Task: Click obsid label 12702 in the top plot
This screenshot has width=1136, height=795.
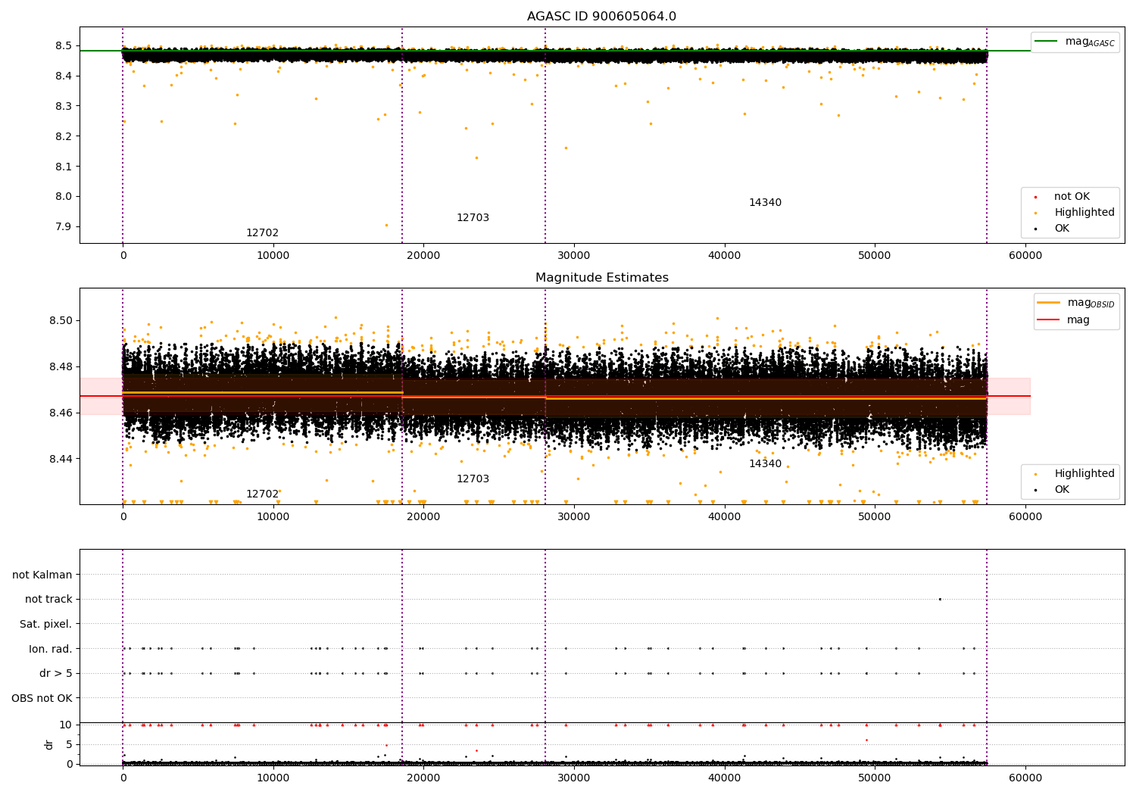Action: [x=262, y=233]
